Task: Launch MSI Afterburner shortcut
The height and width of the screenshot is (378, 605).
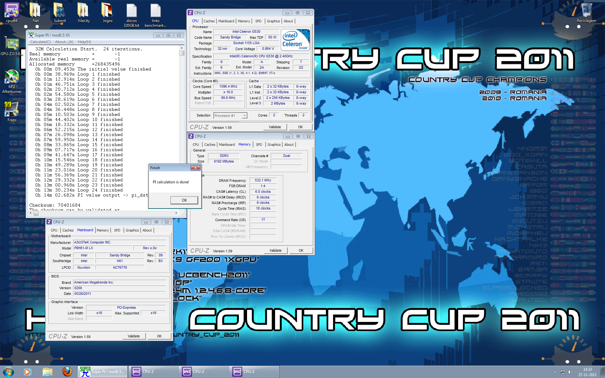Action: point(12,82)
